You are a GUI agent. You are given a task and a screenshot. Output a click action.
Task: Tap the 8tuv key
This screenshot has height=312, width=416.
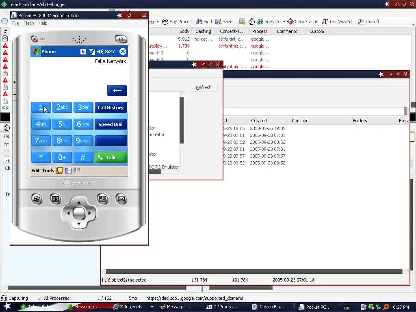pyautogui.click(x=62, y=141)
